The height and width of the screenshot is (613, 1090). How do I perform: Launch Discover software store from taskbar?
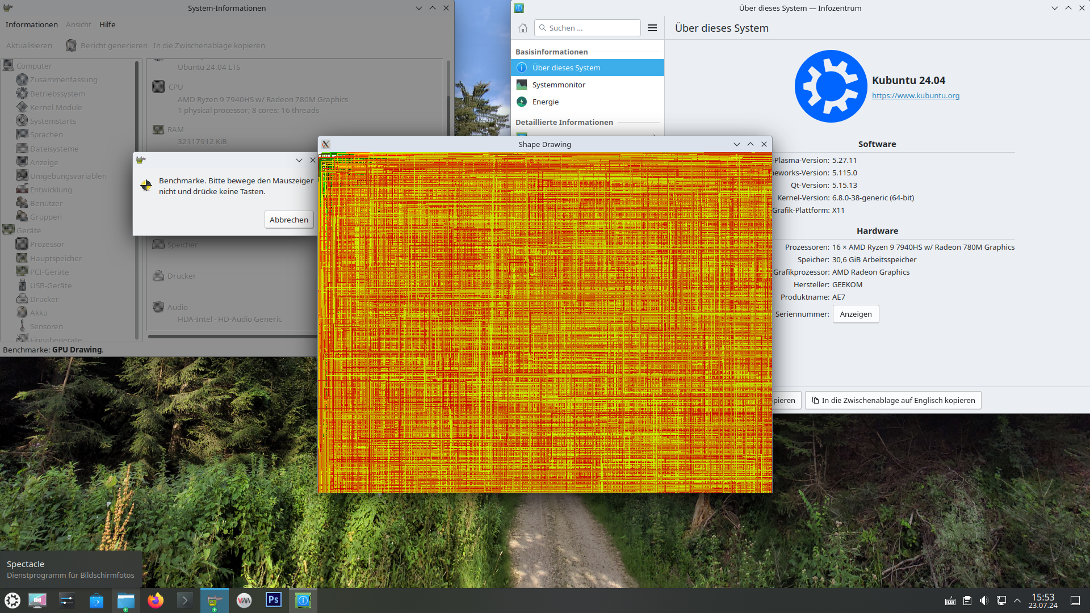[97, 600]
